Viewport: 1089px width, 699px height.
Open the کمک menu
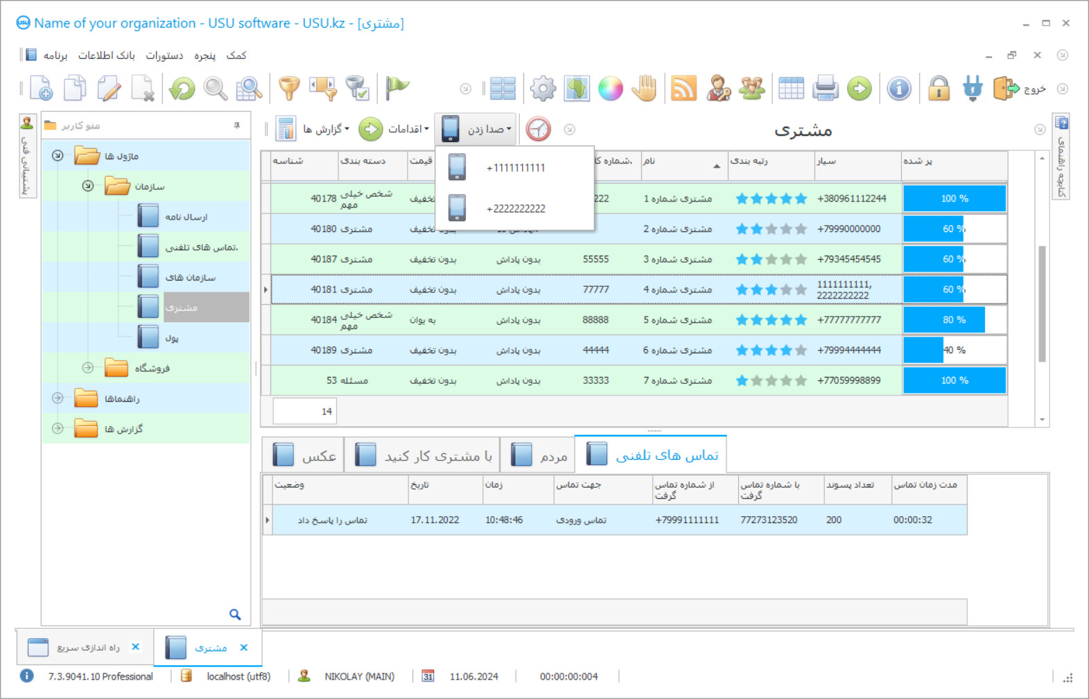coord(236,55)
